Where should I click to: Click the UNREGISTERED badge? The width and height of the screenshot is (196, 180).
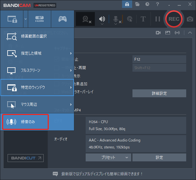coord(45,5)
